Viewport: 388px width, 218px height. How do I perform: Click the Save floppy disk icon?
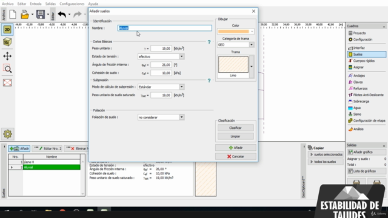click(x=41, y=15)
